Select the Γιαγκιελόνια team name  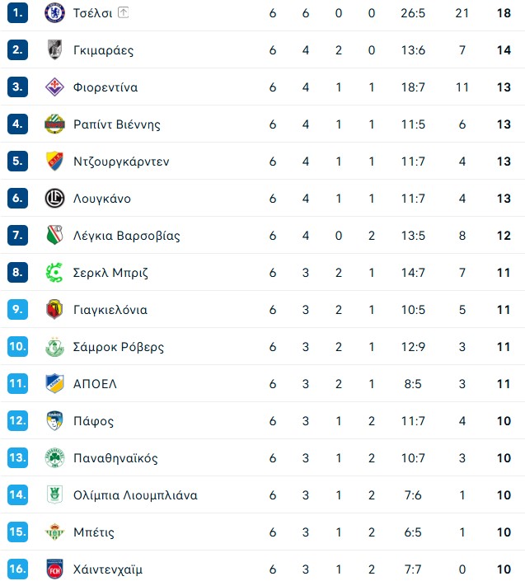tap(110, 310)
